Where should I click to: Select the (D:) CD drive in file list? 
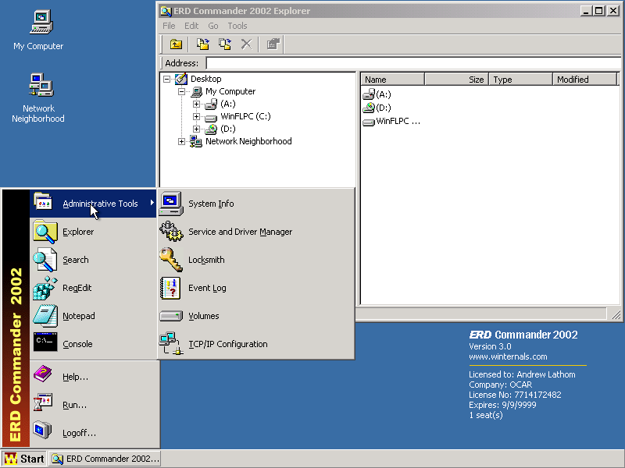377,108
